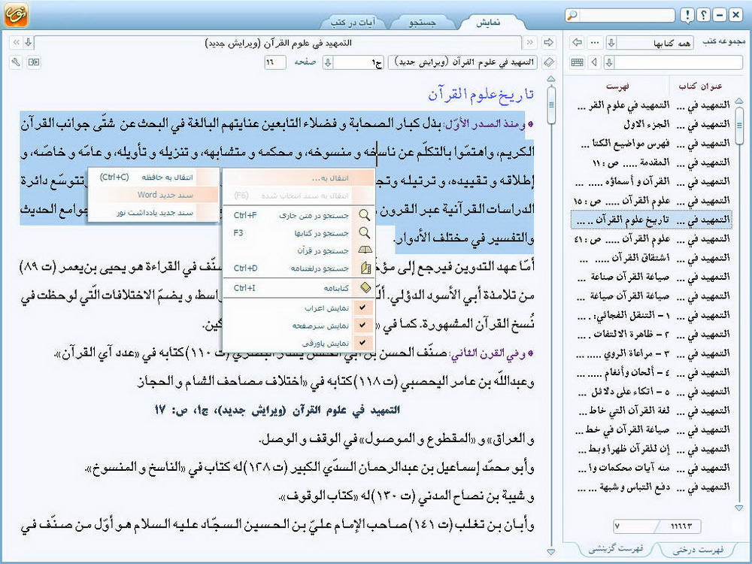Image resolution: width=752 pixels, height=564 pixels.
Task: Open the on-screen keyboard icon
Action: [x=577, y=62]
